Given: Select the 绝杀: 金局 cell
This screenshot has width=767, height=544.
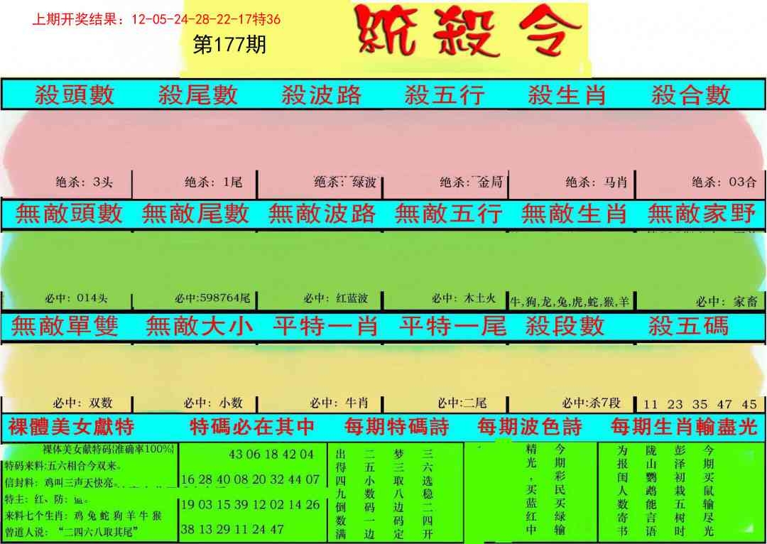Looking at the screenshot, I should pyautogui.click(x=471, y=183).
